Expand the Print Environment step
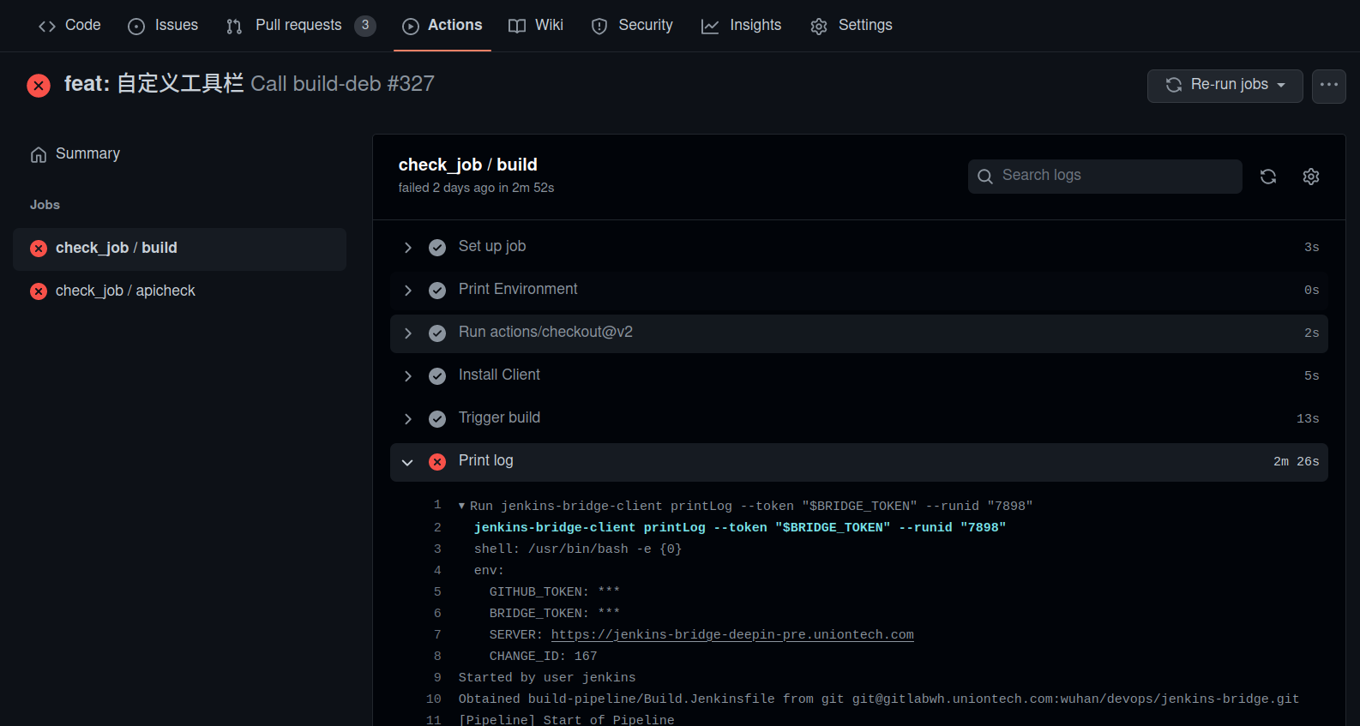1360x726 pixels. pos(859,290)
